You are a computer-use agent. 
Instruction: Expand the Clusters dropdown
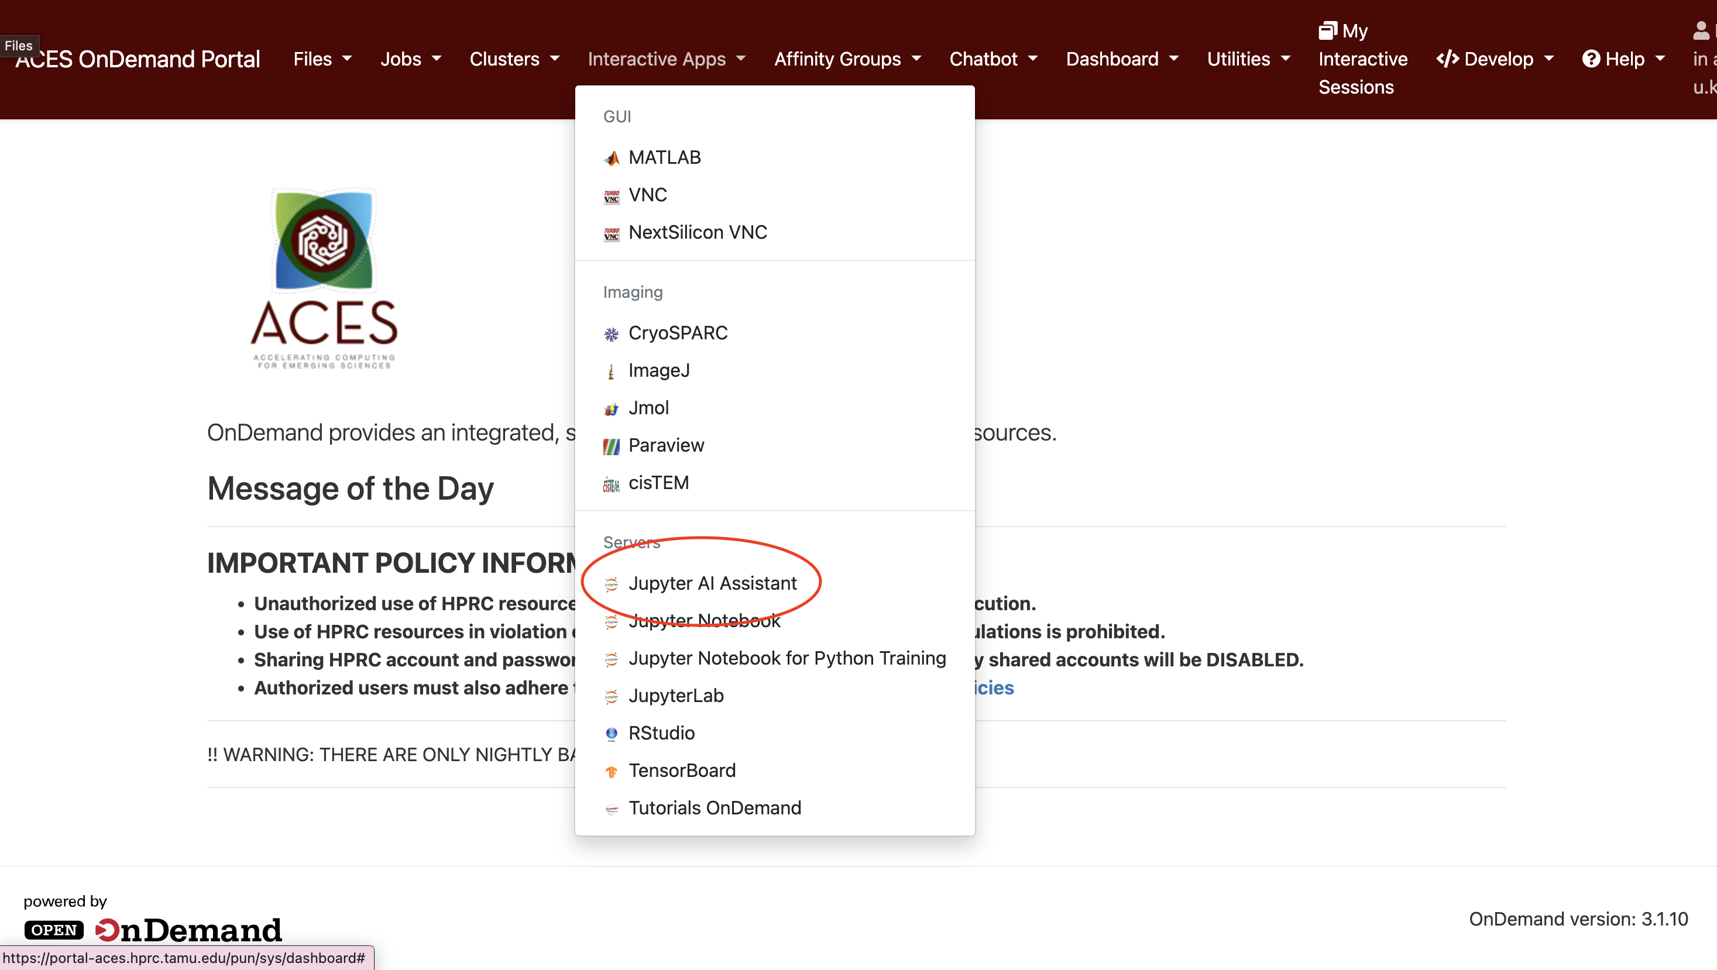514,59
